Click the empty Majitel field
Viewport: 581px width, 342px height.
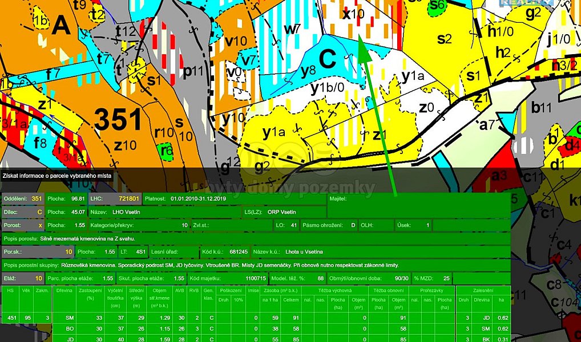click(419, 205)
